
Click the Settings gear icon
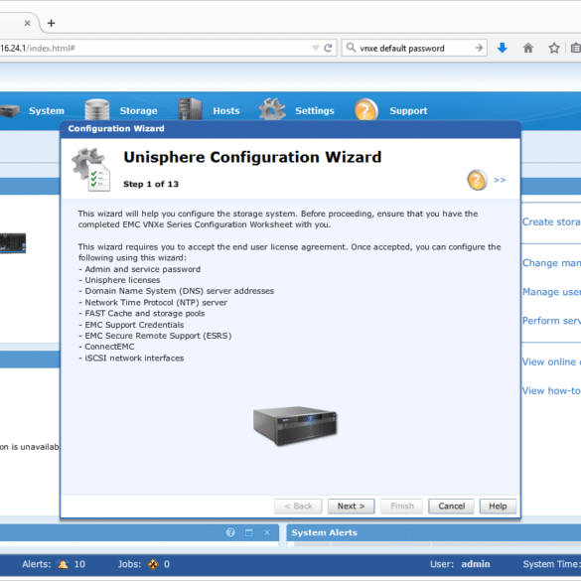pyautogui.click(x=272, y=109)
